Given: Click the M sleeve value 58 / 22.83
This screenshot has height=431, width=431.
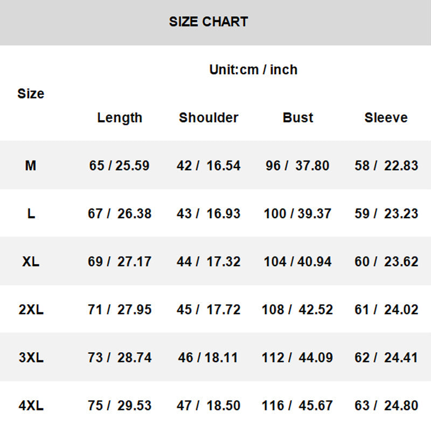Looking at the screenshot, I should pos(386,165).
